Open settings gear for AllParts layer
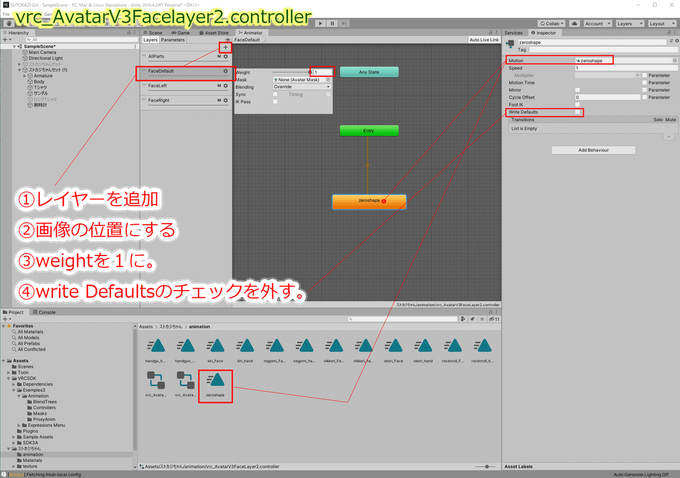Viewport: 680px width, 478px height. click(x=226, y=57)
